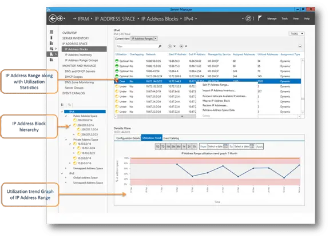Select the 3M trend period toggle
The width and height of the screenshot is (329, 238).
[173, 146]
